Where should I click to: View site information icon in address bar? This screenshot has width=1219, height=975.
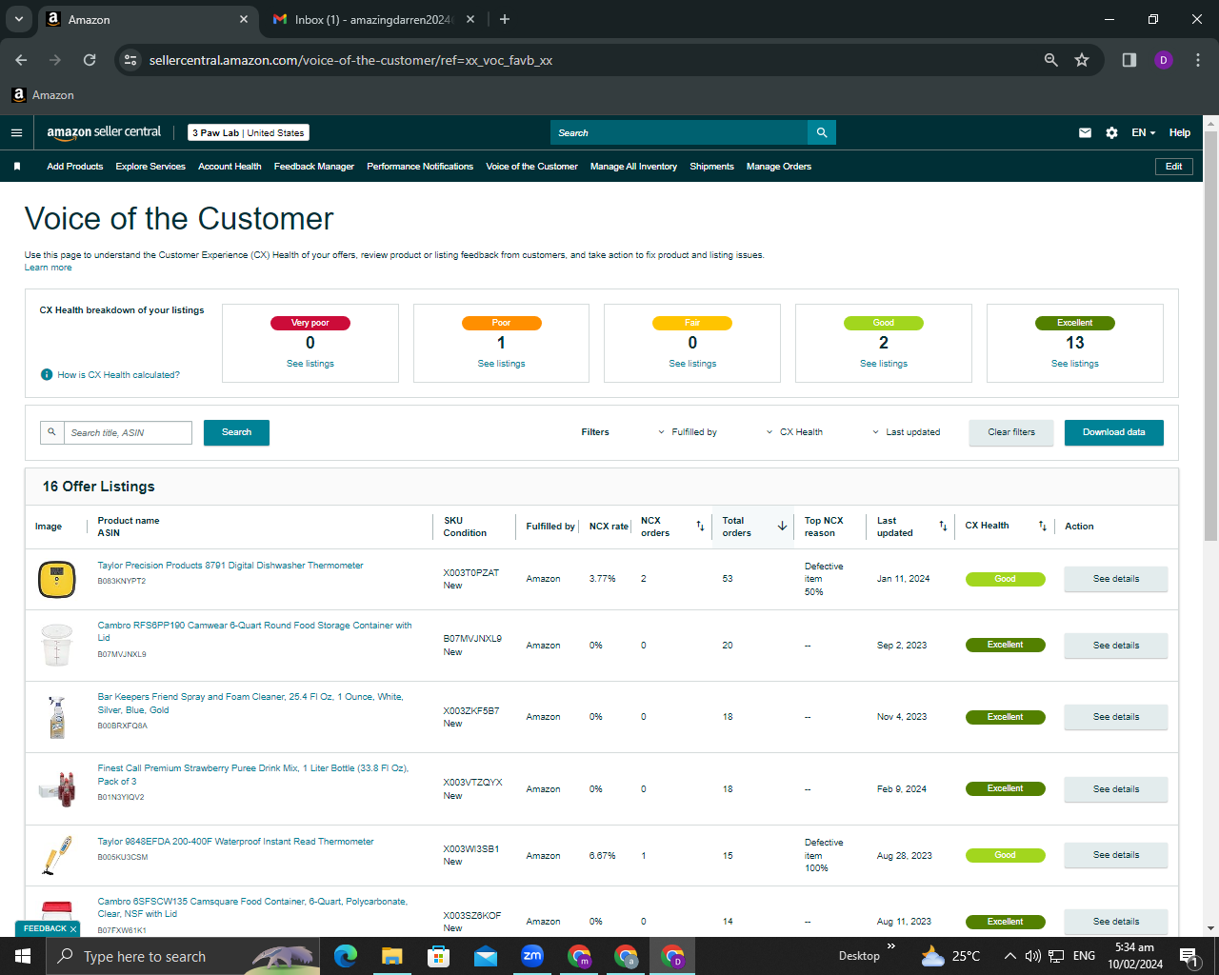pos(131,60)
